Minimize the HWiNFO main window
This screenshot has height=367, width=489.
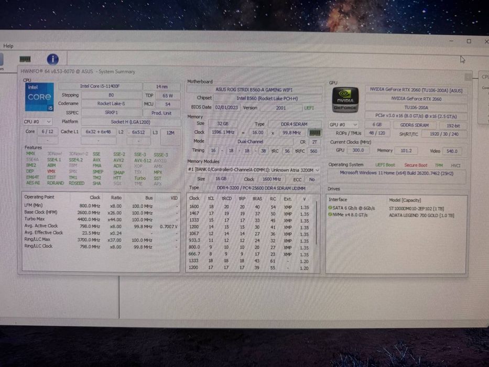451,41
